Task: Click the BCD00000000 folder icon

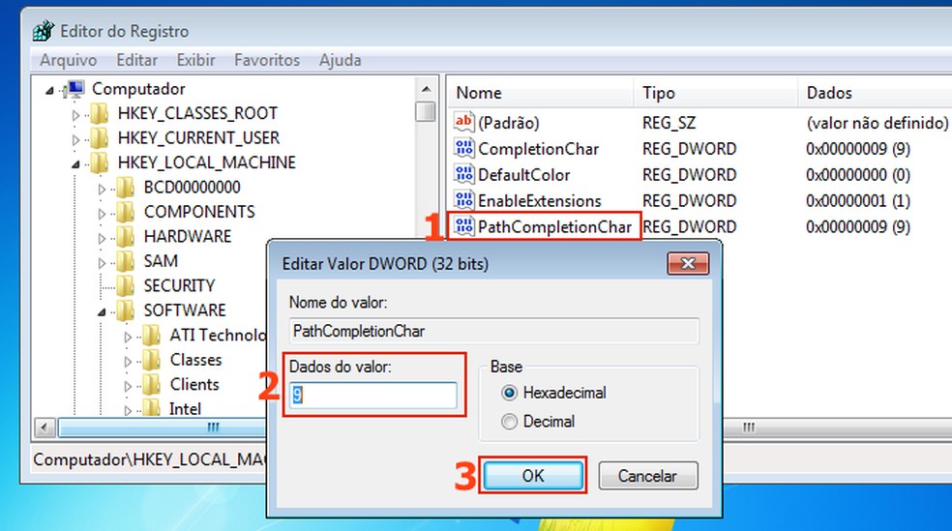Action: click(x=125, y=188)
